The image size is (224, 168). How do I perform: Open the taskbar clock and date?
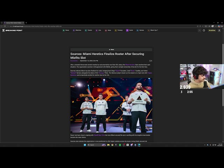[220, 145]
